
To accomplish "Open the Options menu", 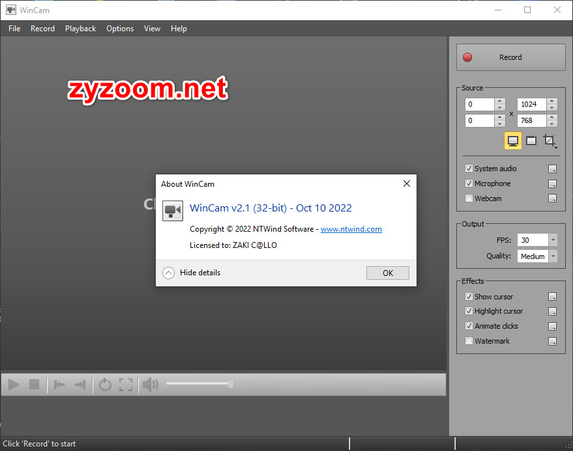I will [x=120, y=29].
